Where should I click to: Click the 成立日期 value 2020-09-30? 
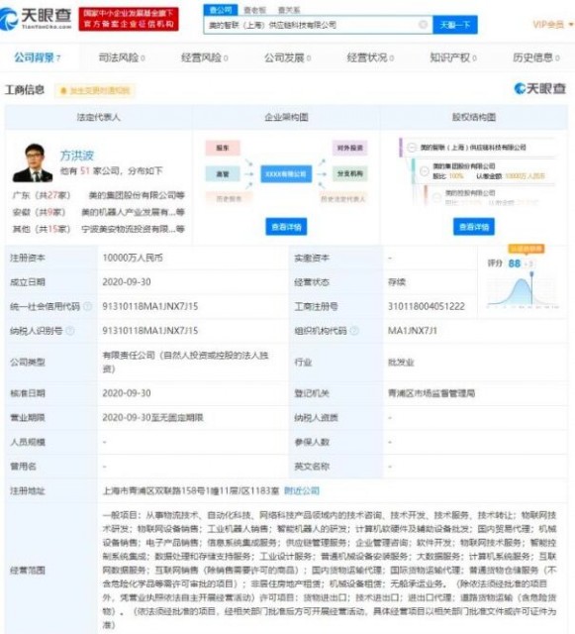point(127,282)
